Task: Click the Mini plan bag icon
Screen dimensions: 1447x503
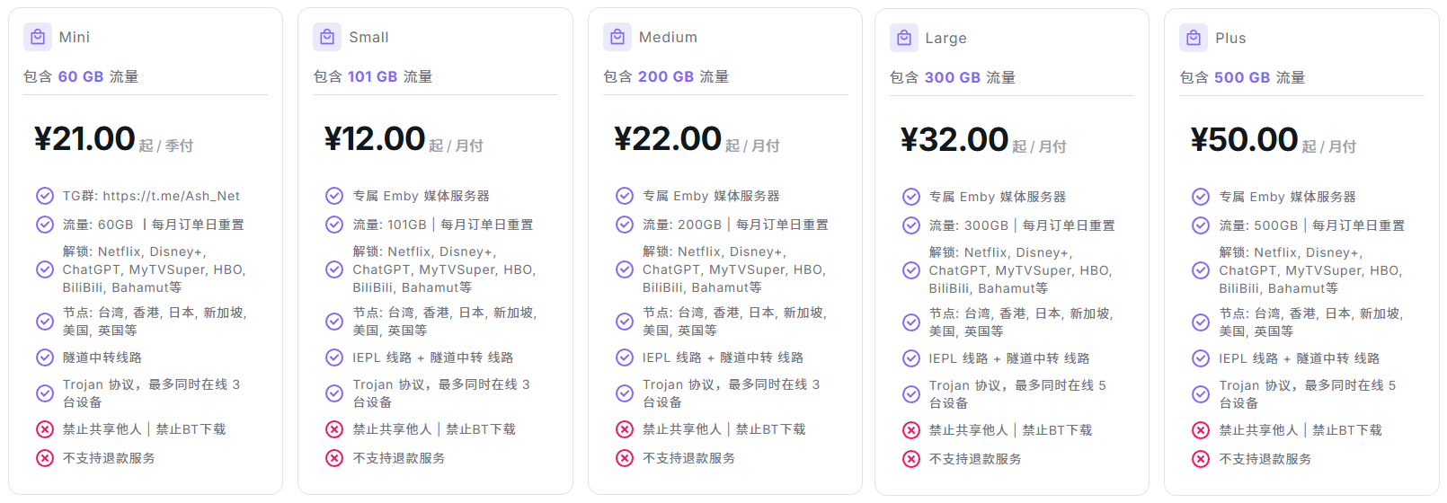Action: pyautogui.click(x=38, y=37)
